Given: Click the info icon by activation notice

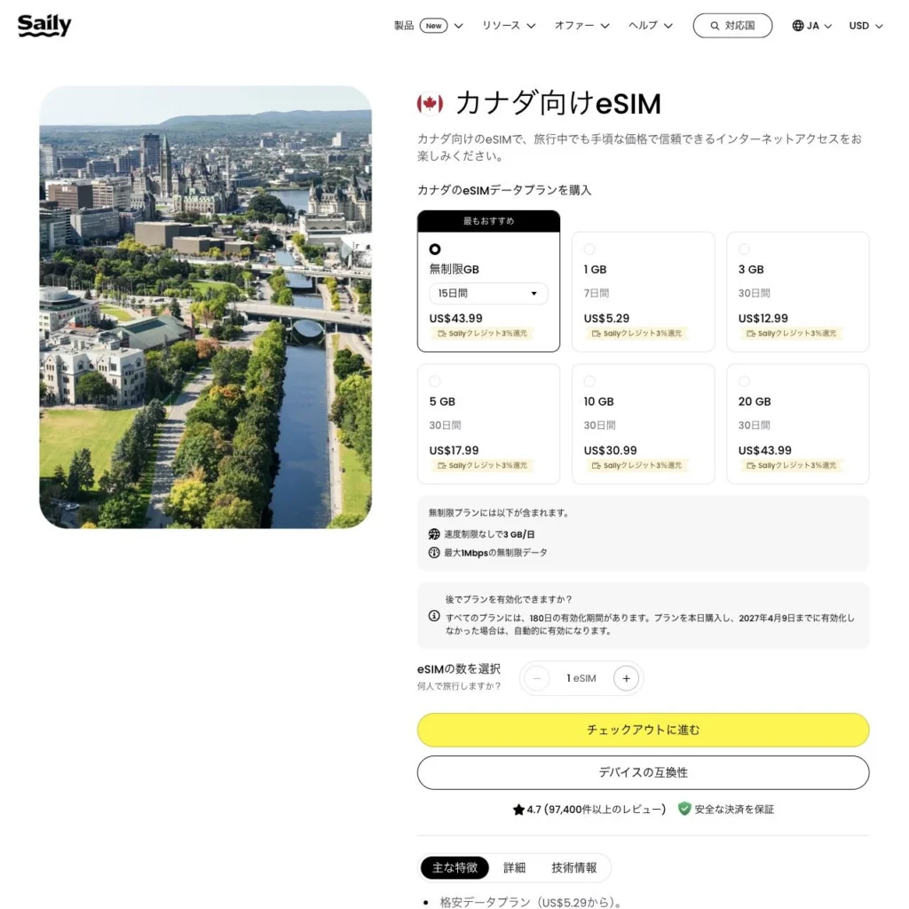Looking at the screenshot, I should click(433, 616).
